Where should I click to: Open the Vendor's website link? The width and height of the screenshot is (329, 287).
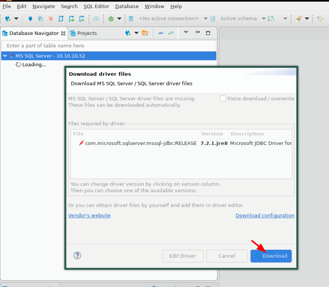[90, 216]
